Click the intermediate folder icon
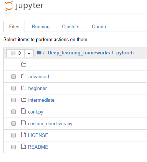Viewport: 147px width, 162px height. point(23,100)
